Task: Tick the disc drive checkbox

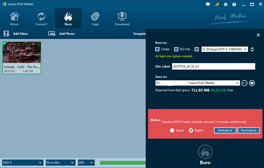Action: [197, 49]
